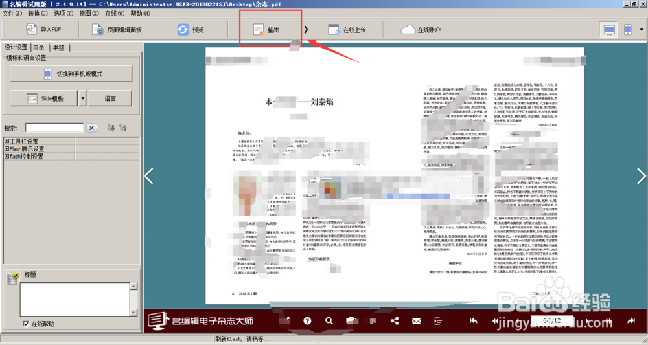Open the 视图 menu
648x345 pixels.
tap(89, 13)
